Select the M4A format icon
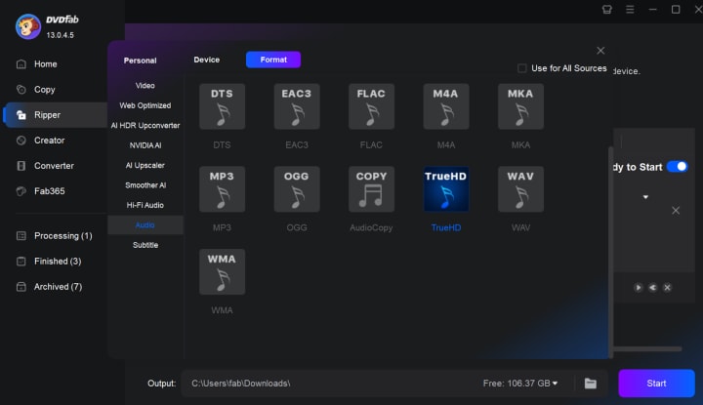Viewport: 703px width, 405px height. [x=445, y=106]
